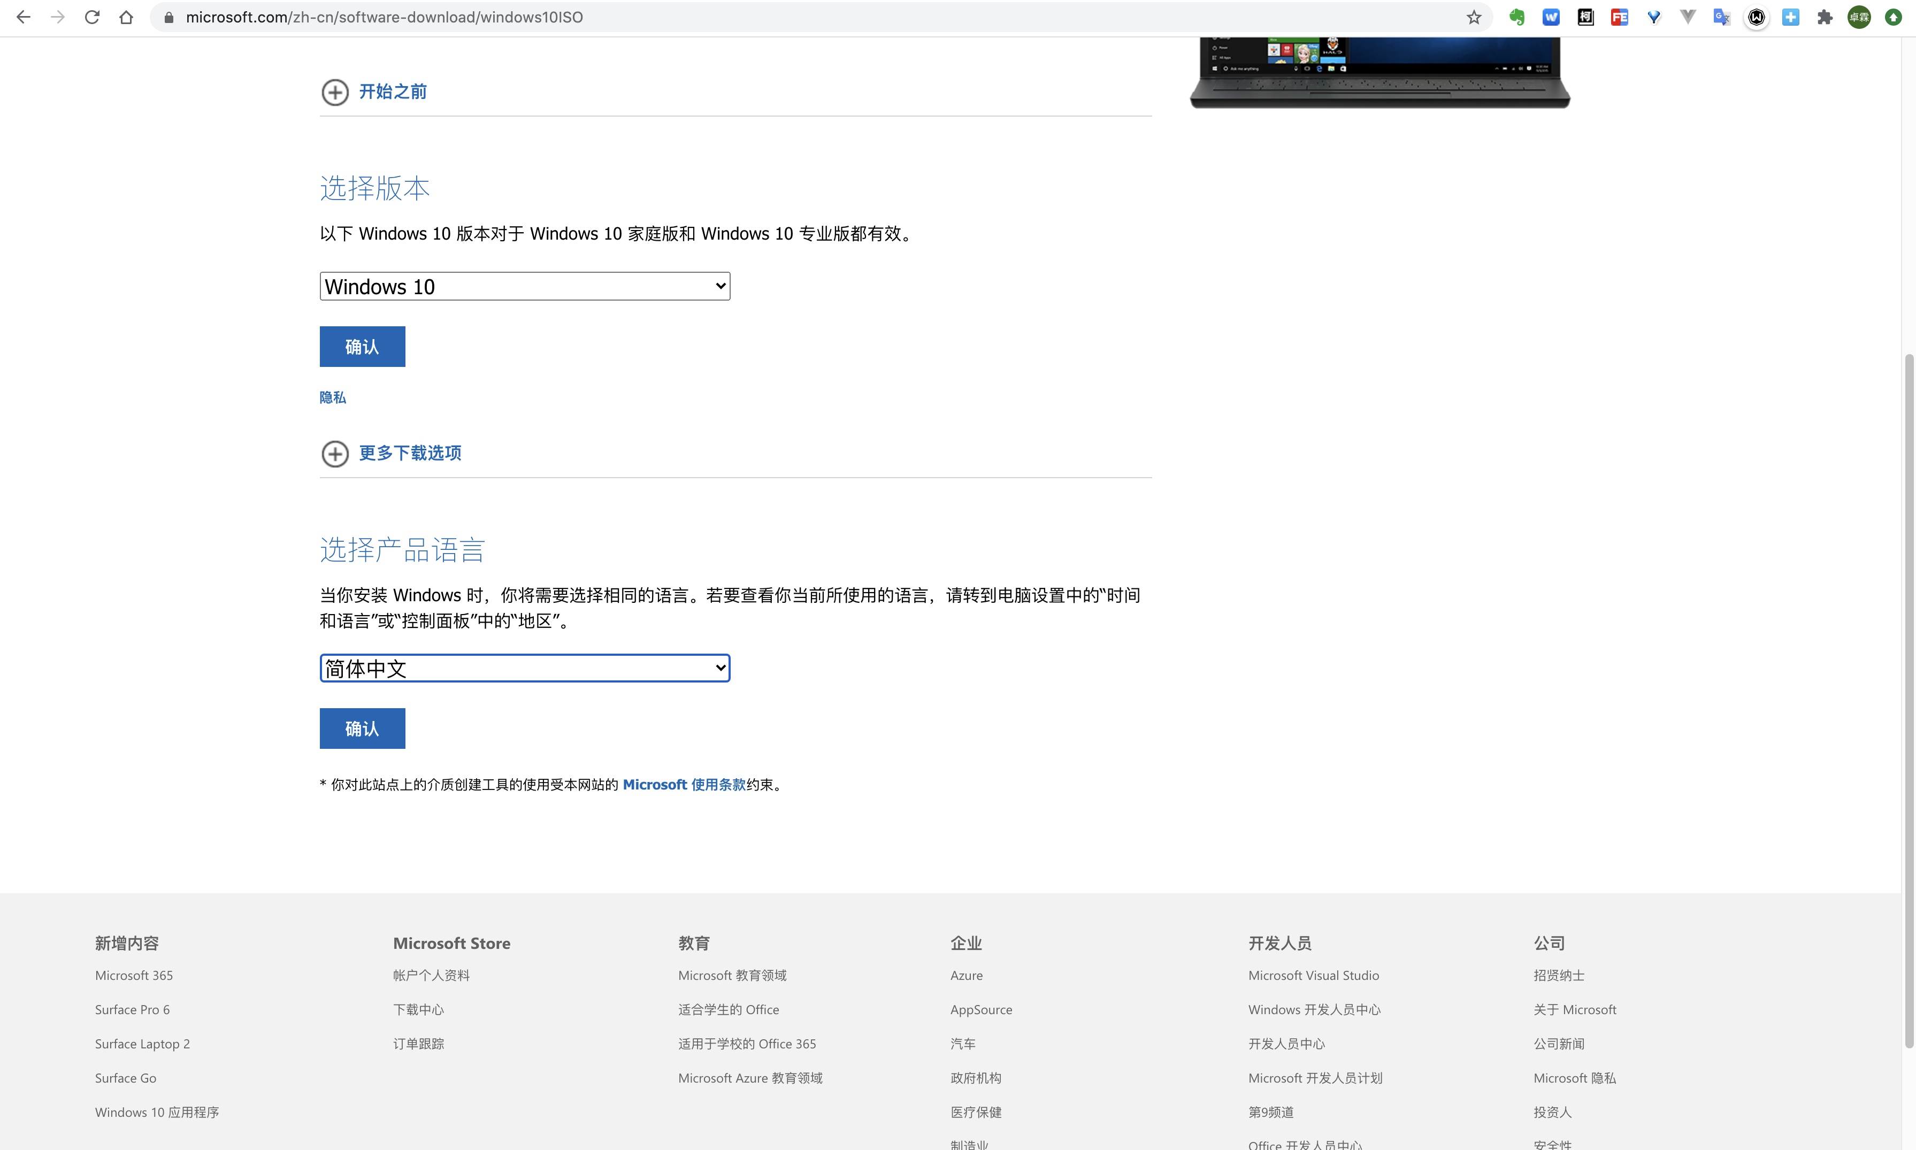The height and width of the screenshot is (1150, 1916).
Task: Open the 简体中文 language dropdown
Action: tap(525, 668)
